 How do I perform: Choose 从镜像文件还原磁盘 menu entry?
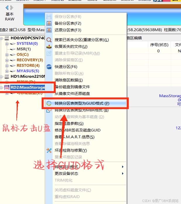[x=72, y=94]
